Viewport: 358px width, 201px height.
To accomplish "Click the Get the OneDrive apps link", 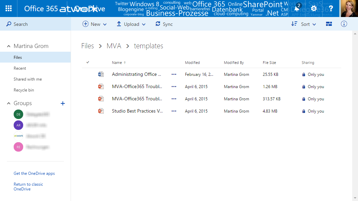I will (34, 173).
